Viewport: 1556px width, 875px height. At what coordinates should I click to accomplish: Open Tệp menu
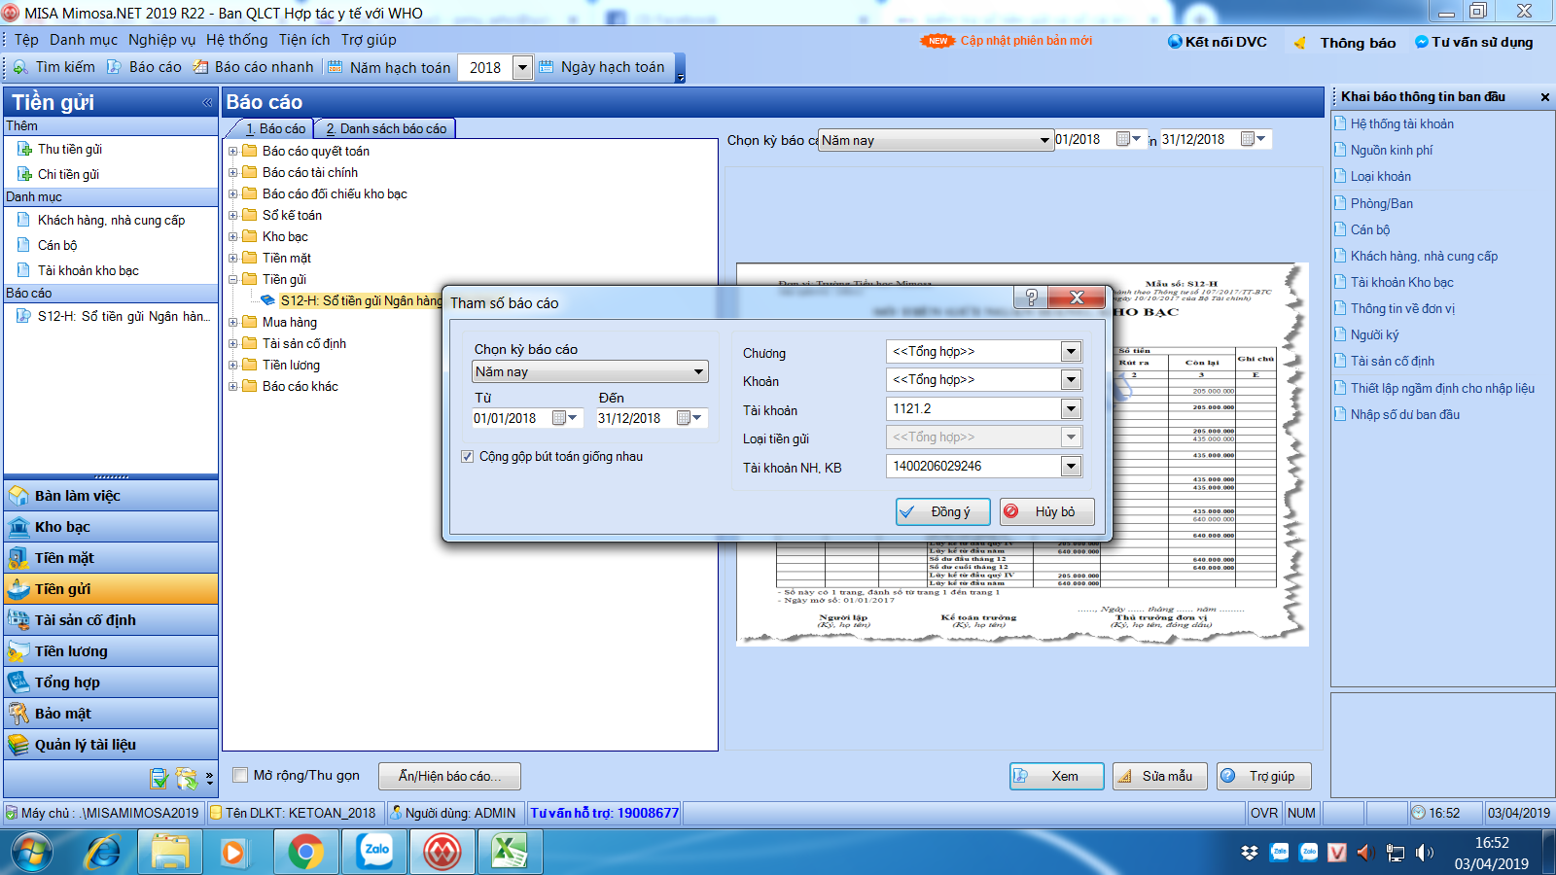coord(26,40)
